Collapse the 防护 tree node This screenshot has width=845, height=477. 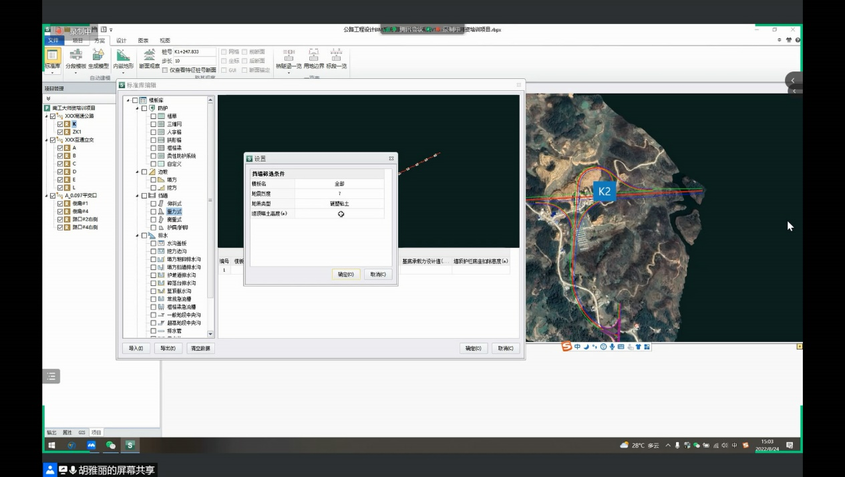click(138, 108)
